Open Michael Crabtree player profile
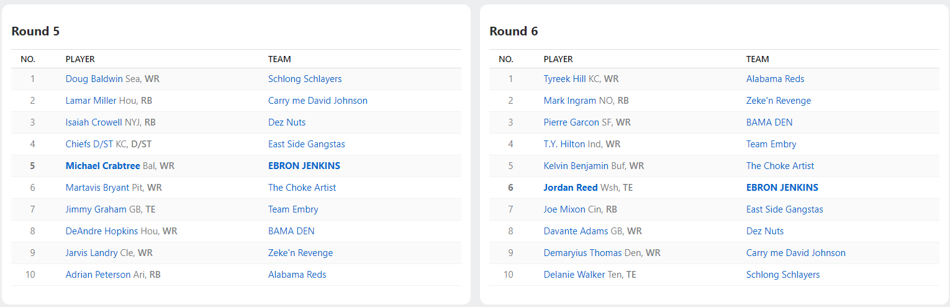 click(x=102, y=166)
